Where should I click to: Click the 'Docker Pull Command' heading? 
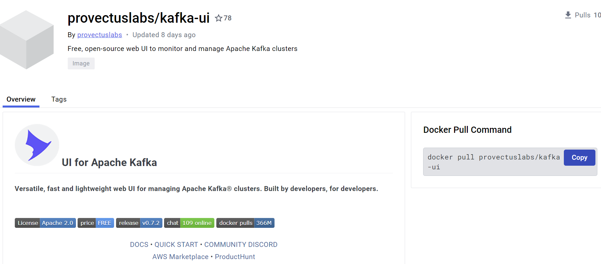coord(468,130)
